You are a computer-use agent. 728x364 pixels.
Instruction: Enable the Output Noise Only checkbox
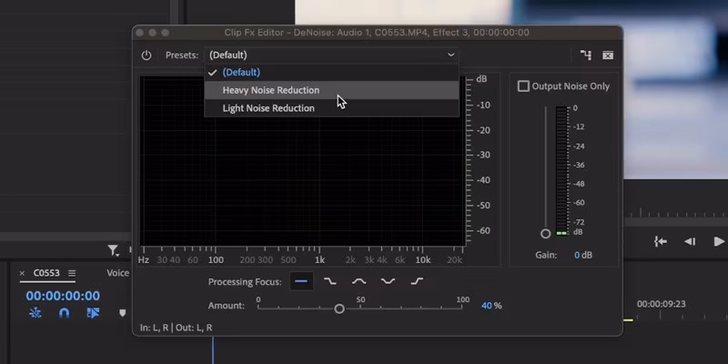523,86
